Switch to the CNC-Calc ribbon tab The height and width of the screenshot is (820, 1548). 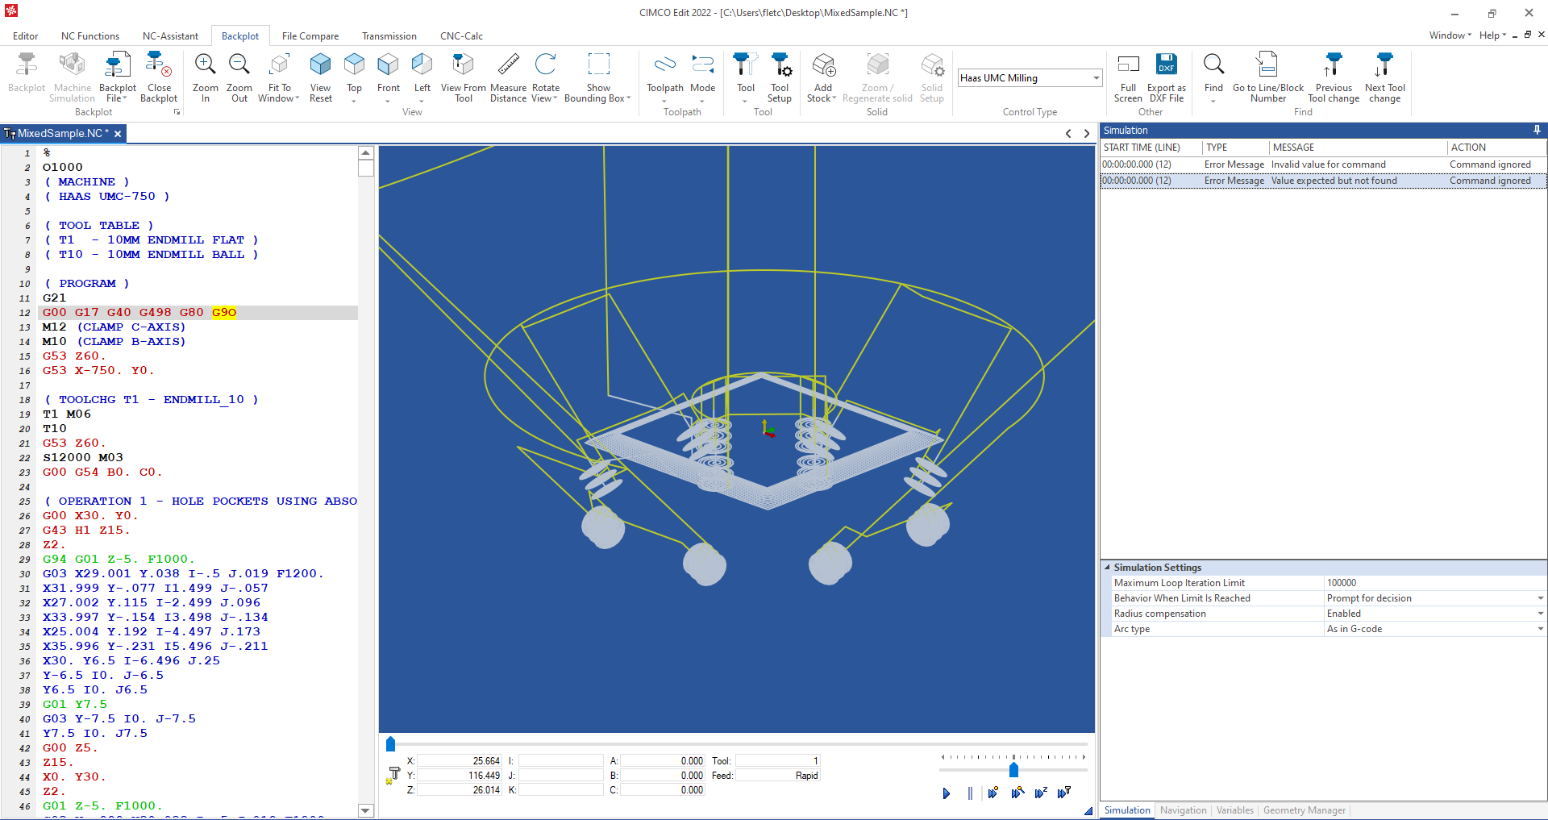tap(461, 36)
